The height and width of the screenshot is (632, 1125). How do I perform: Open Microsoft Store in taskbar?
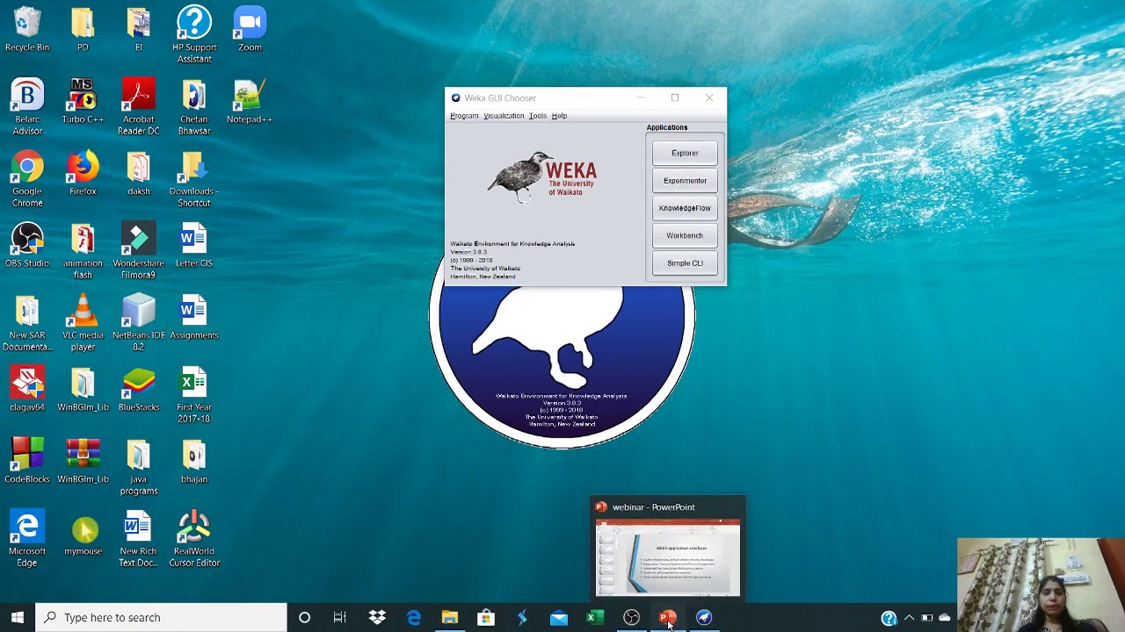pos(485,617)
